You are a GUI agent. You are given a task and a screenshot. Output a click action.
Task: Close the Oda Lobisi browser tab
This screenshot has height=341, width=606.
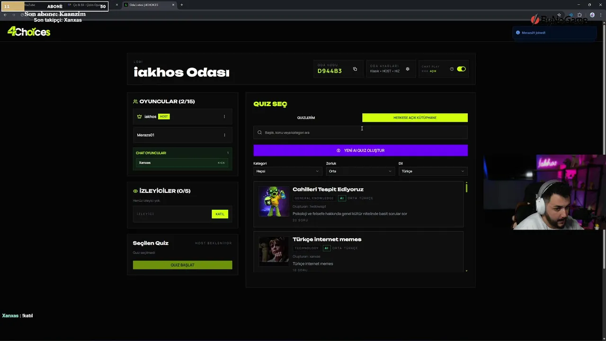173,5
